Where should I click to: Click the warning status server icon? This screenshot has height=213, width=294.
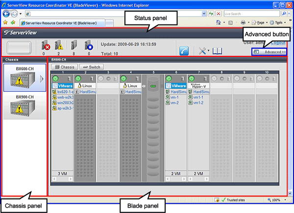(59, 45)
